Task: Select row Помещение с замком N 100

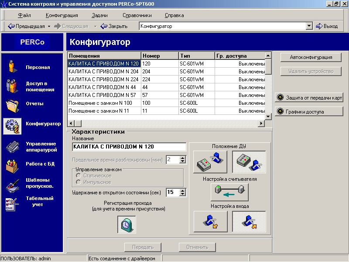Action: click(166, 103)
